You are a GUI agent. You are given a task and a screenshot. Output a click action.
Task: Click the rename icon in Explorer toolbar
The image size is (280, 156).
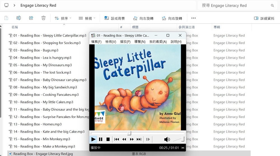click(18, 18)
